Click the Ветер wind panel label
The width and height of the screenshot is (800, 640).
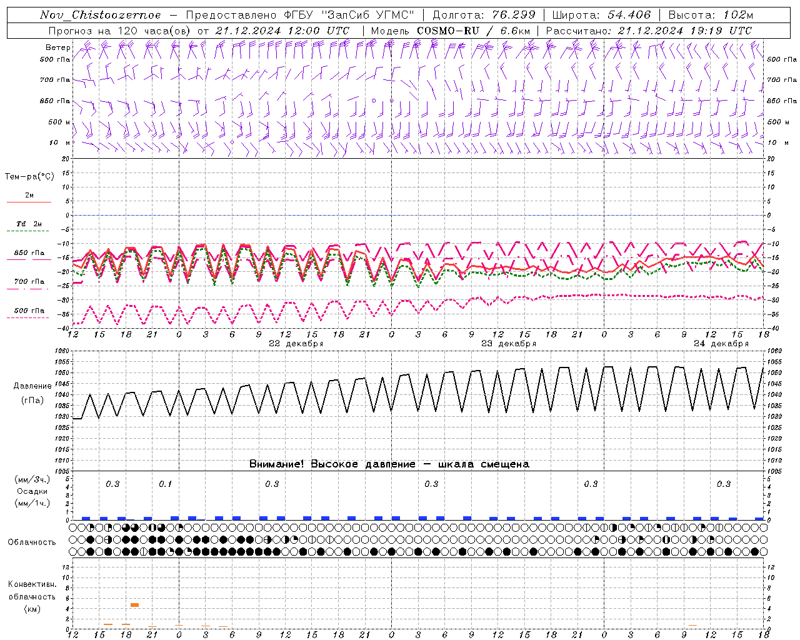click(x=57, y=47)
